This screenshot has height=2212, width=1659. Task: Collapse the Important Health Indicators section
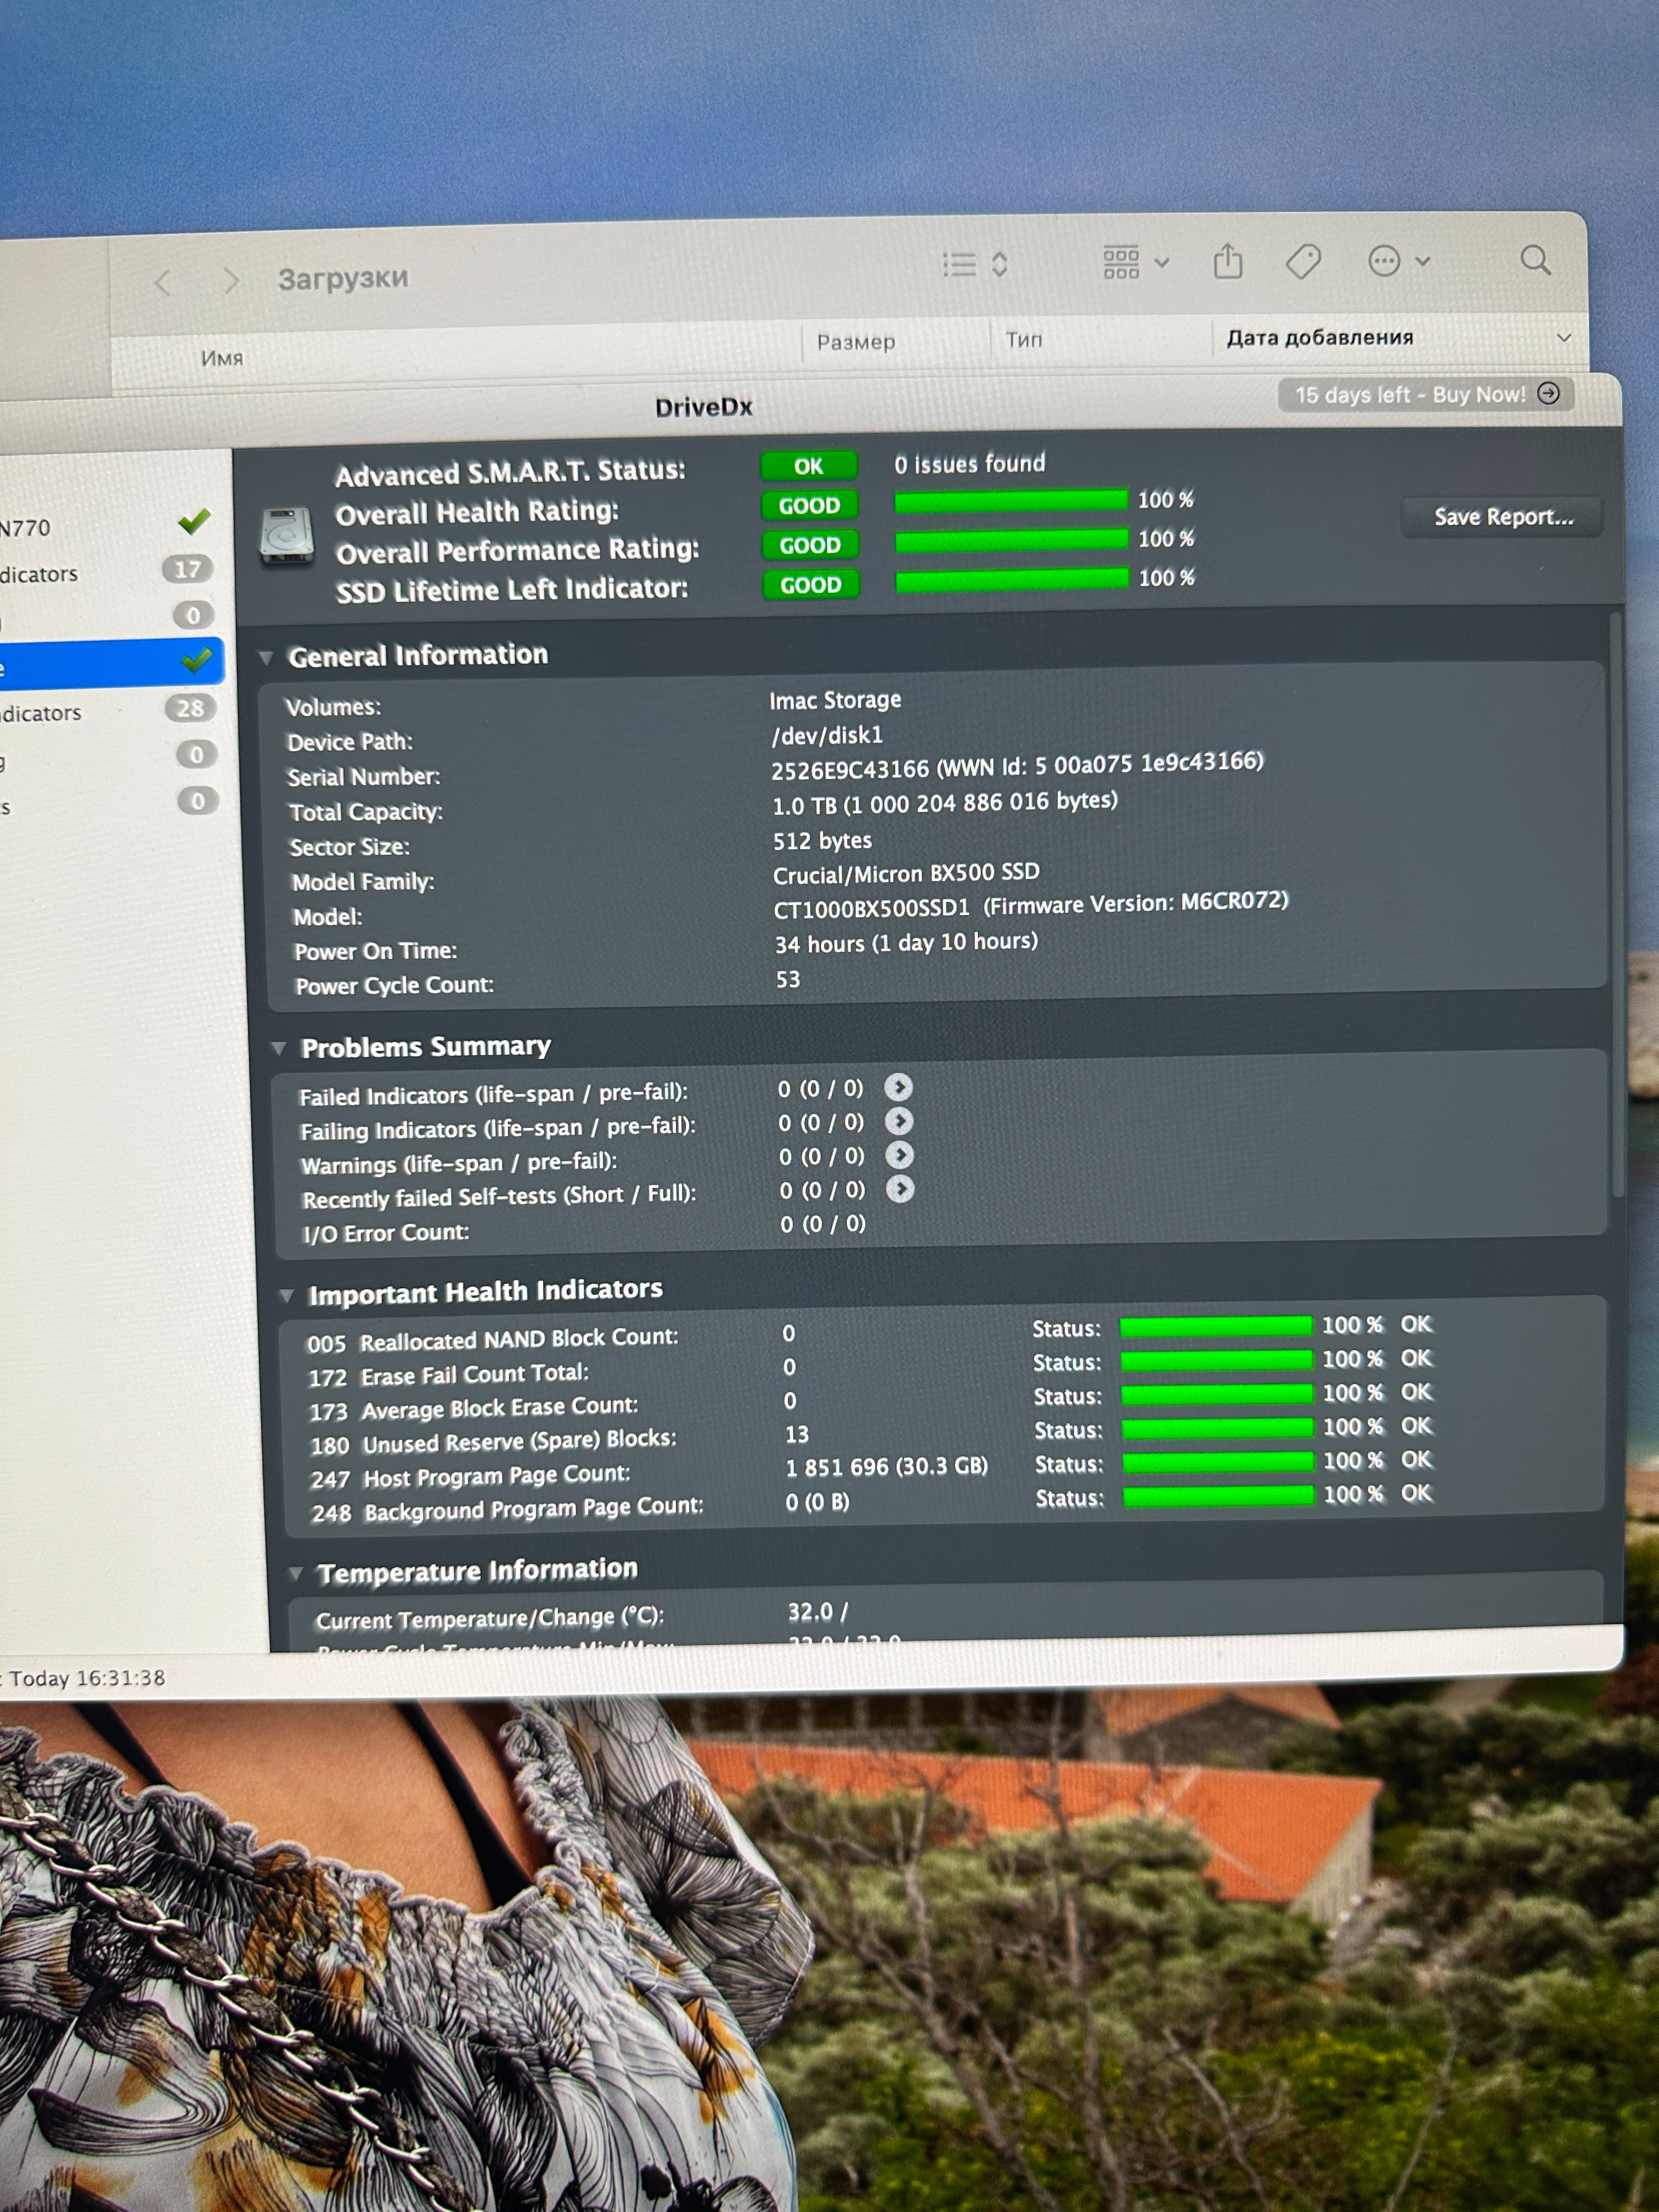[287, 1295]
